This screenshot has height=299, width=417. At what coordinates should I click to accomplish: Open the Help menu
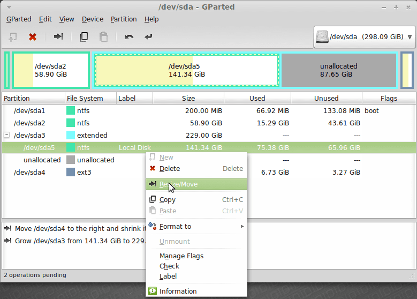point(151,19)
